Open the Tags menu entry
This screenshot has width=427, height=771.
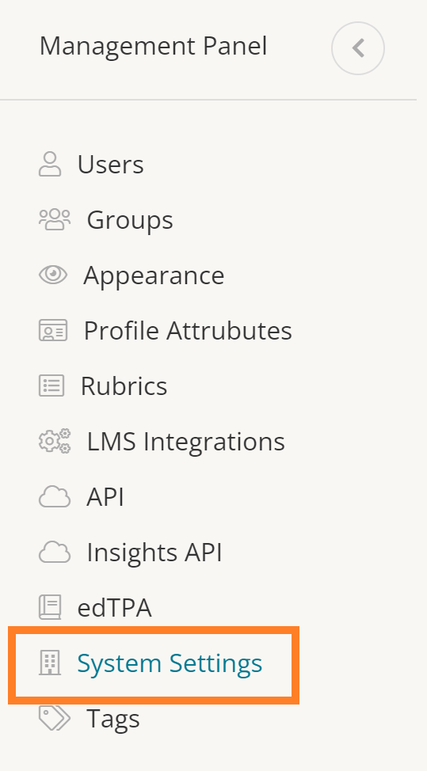point(113,719)
